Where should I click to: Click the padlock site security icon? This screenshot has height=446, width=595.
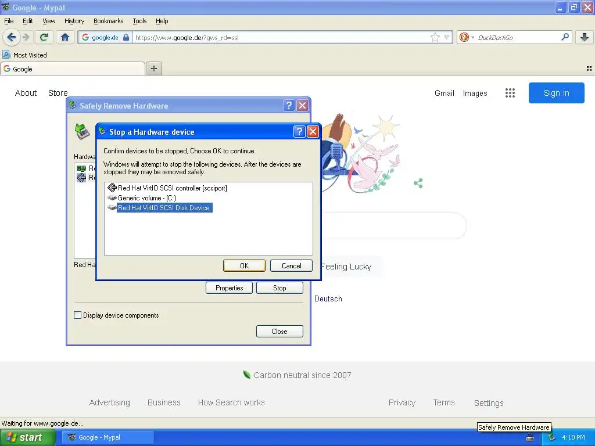click(x=126, y=37)
